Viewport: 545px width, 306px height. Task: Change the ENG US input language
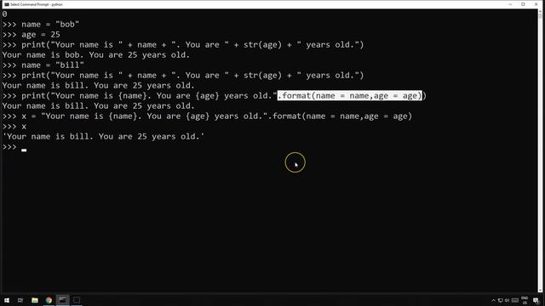[525, 300]
